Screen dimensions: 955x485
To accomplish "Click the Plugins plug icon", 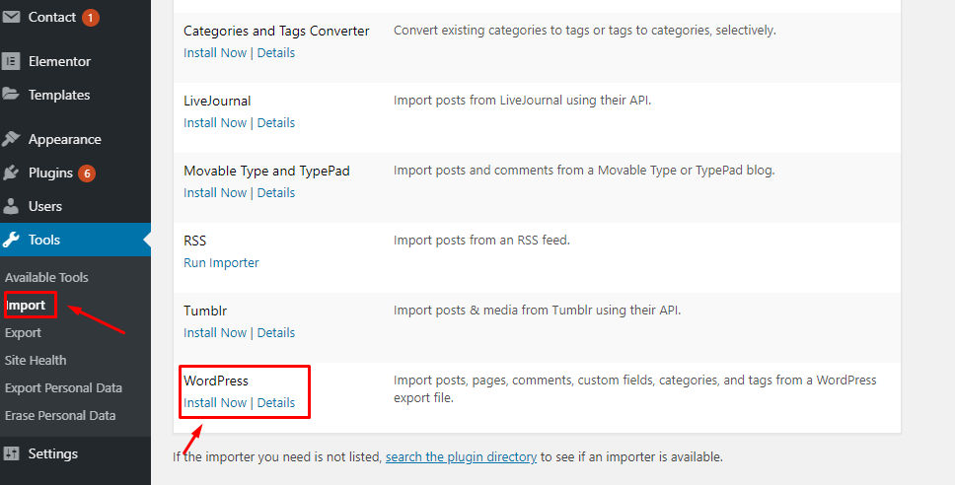I will coord(12,173).
